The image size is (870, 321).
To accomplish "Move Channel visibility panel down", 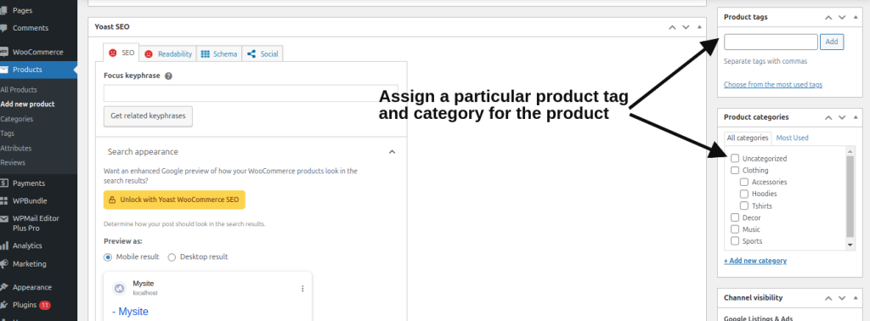I will [x=842, y=298].
